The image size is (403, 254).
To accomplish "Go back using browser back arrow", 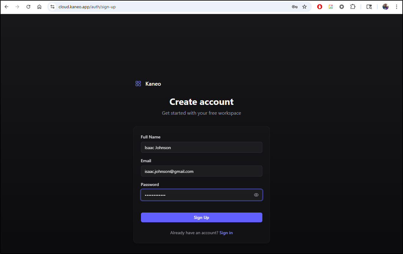I will [x=6, y=7].
